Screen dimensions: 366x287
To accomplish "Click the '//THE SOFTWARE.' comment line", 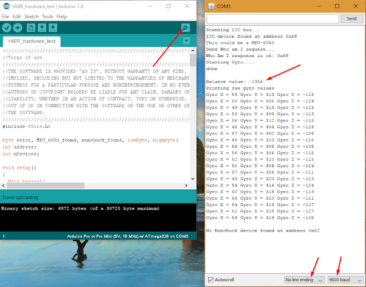I will (x=23, y=113).
